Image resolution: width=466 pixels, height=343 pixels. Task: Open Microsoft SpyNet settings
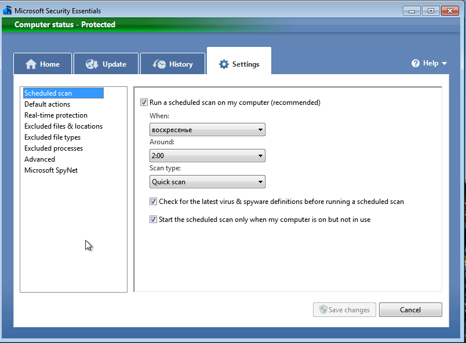[x=51, y=170]
